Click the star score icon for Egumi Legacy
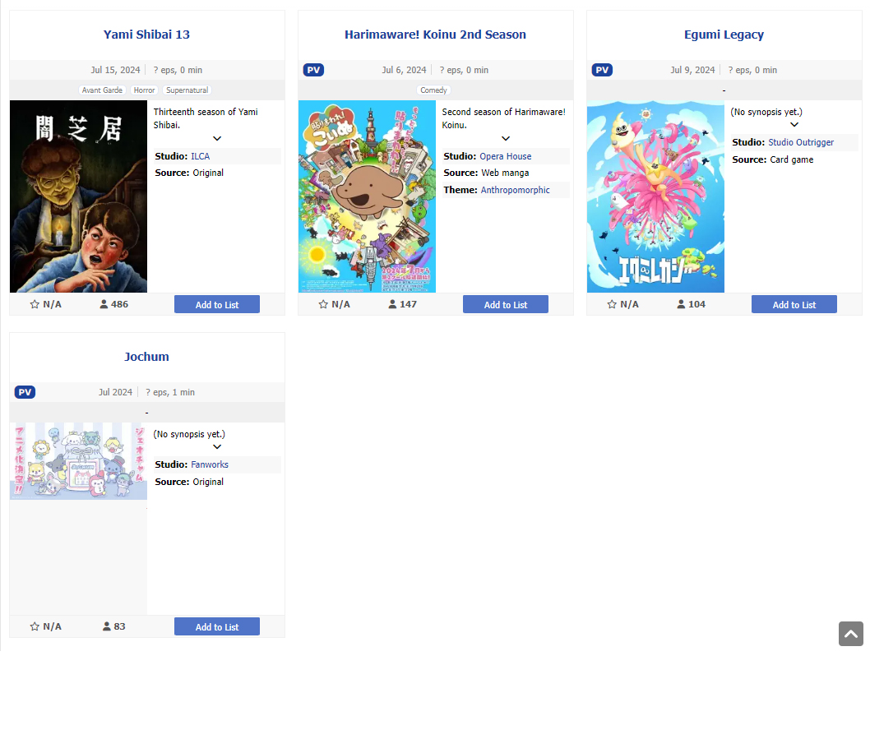The width and height of the screenshot is (870, 739). coord(612,304)
